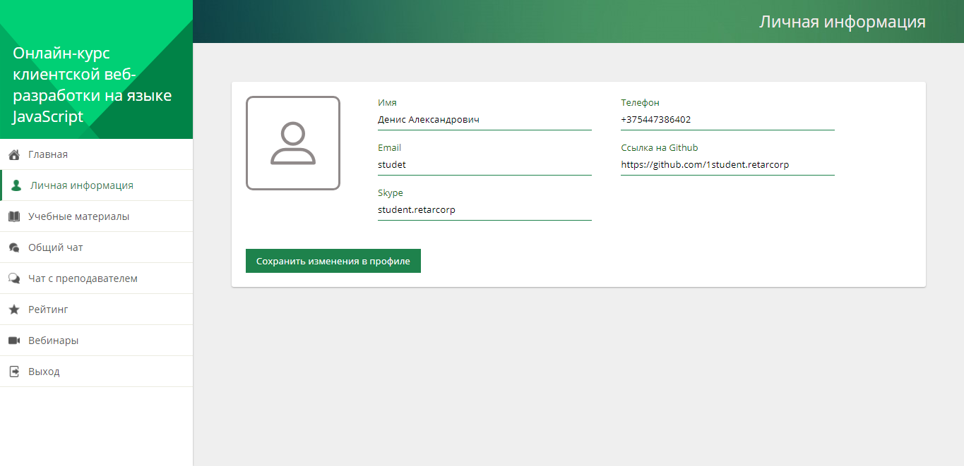
Task: Click the exit icon beside Выход
Action: click(13, 372)
